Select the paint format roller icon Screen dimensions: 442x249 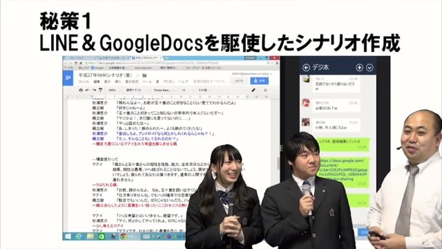[x=100, y=90]
